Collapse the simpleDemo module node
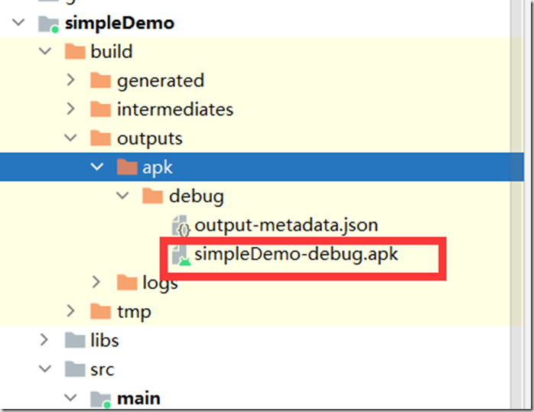Viewport: 534px width, 412px height. (18, 24)
